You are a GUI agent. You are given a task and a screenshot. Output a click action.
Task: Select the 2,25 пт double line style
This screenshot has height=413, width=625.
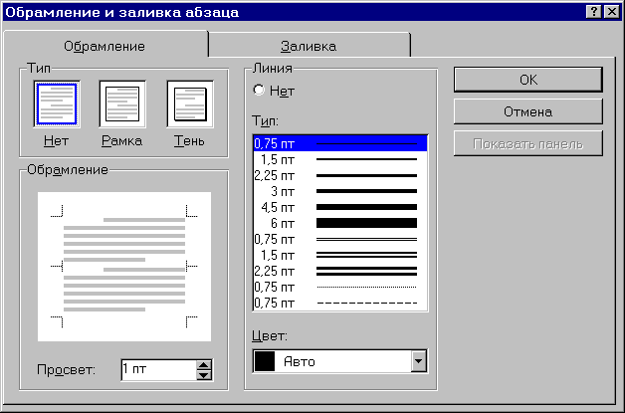pos(340,271)
